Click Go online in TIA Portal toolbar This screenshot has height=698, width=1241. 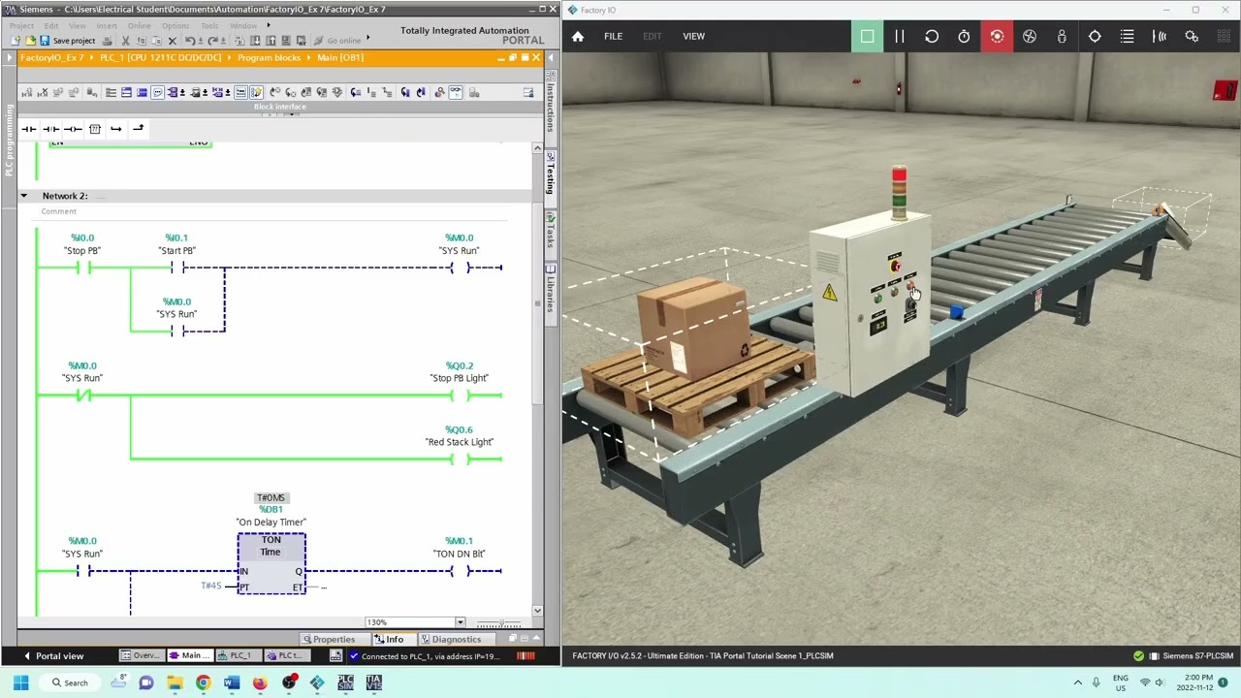coord(338,41)
